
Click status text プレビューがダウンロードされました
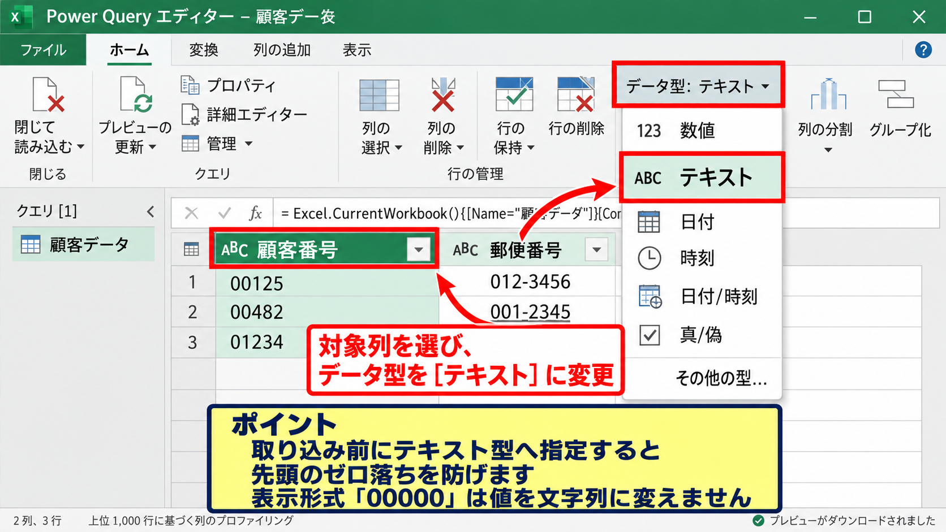tap(852, 521)
